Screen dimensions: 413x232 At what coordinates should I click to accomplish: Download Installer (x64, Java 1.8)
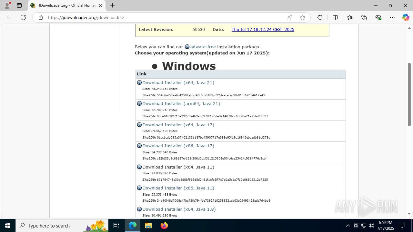pos(179,209)
